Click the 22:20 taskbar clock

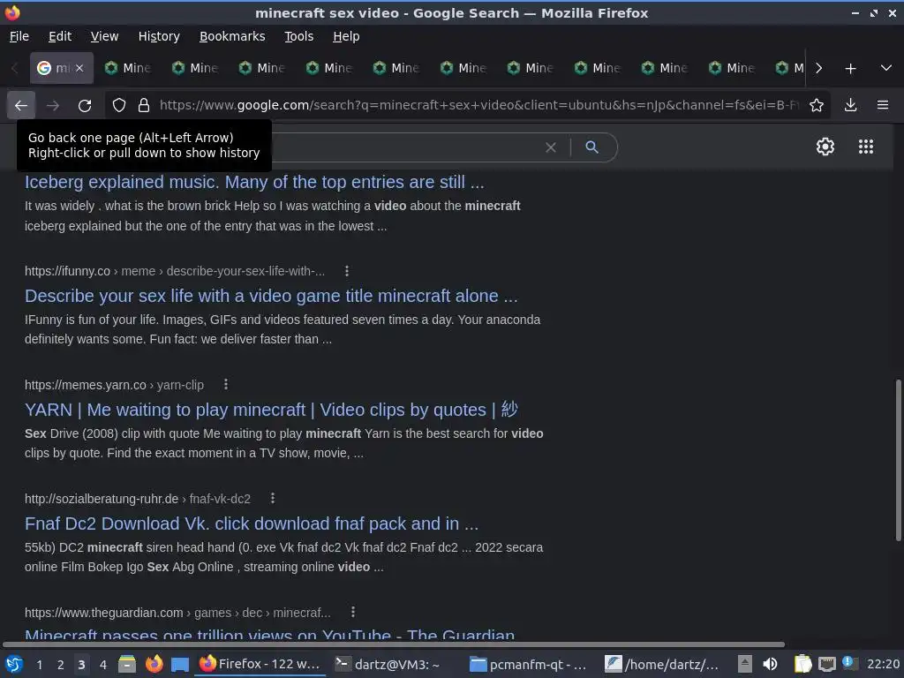[883, 664]
